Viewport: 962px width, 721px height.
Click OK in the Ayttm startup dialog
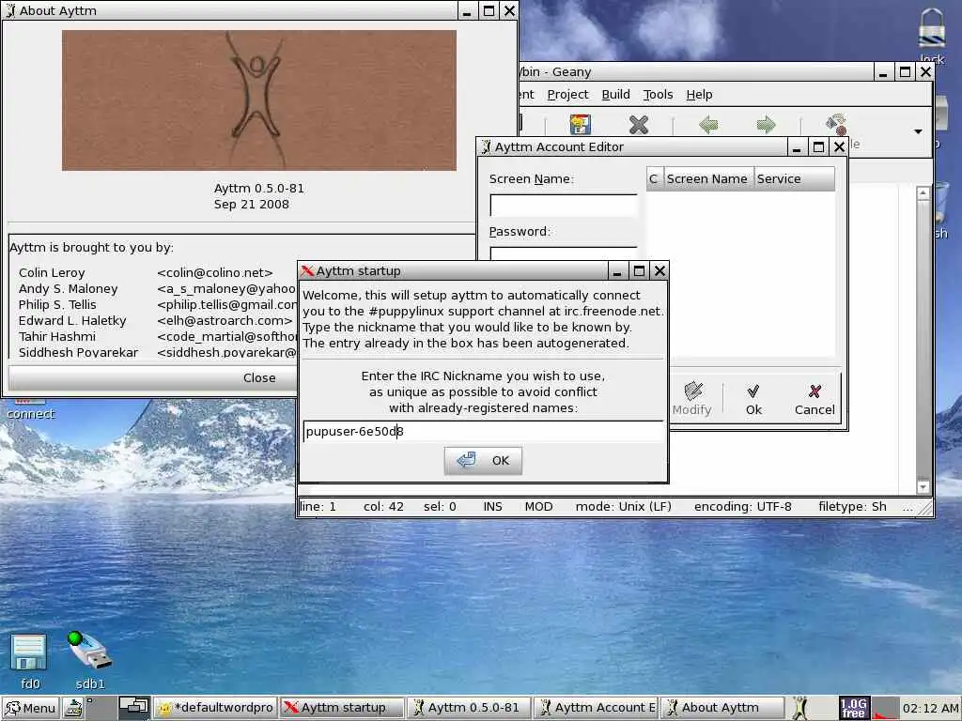pos(483,460)
